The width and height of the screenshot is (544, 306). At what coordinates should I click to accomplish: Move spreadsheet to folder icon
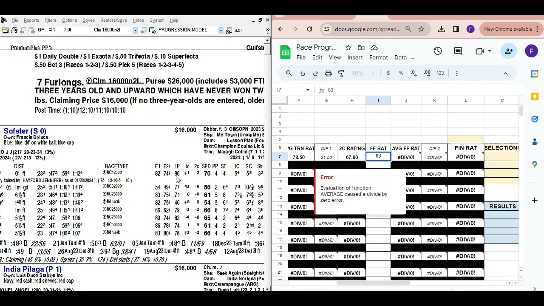[361, 48]
